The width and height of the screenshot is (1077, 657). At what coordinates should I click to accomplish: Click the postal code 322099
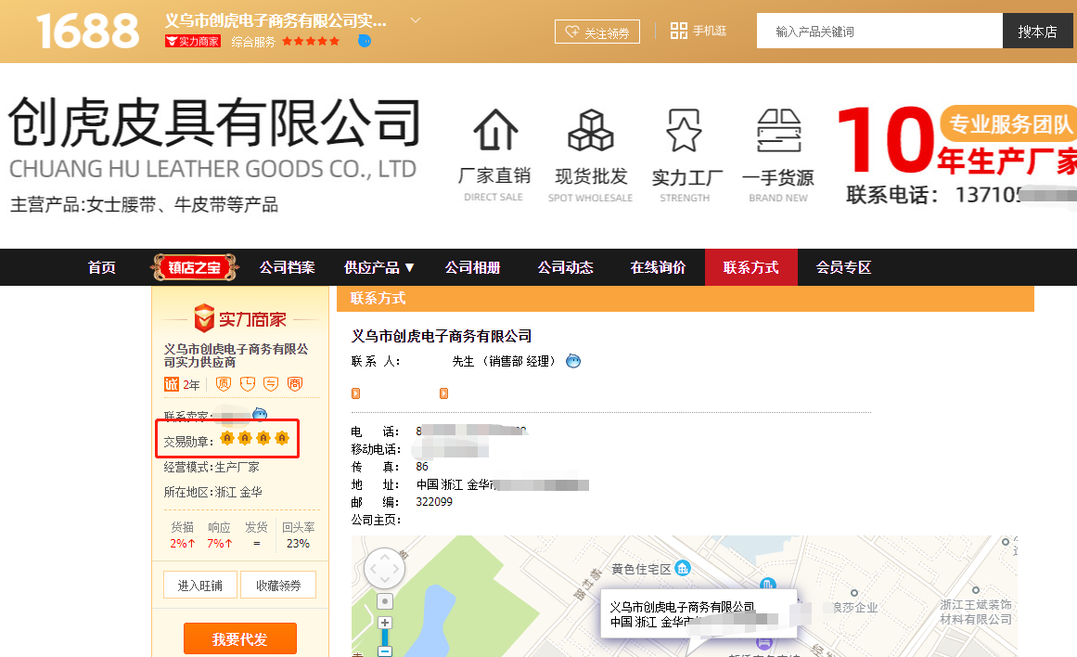tap(434, 502)
